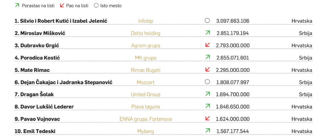This screenshot has height=140, width=328.
Task: Click the green up arrow beside Miroslav Mišković
Action: [207, 33]
